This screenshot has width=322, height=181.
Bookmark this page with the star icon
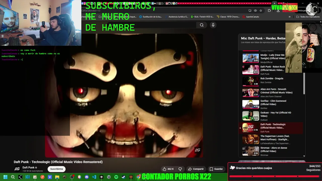click(261, 11)
